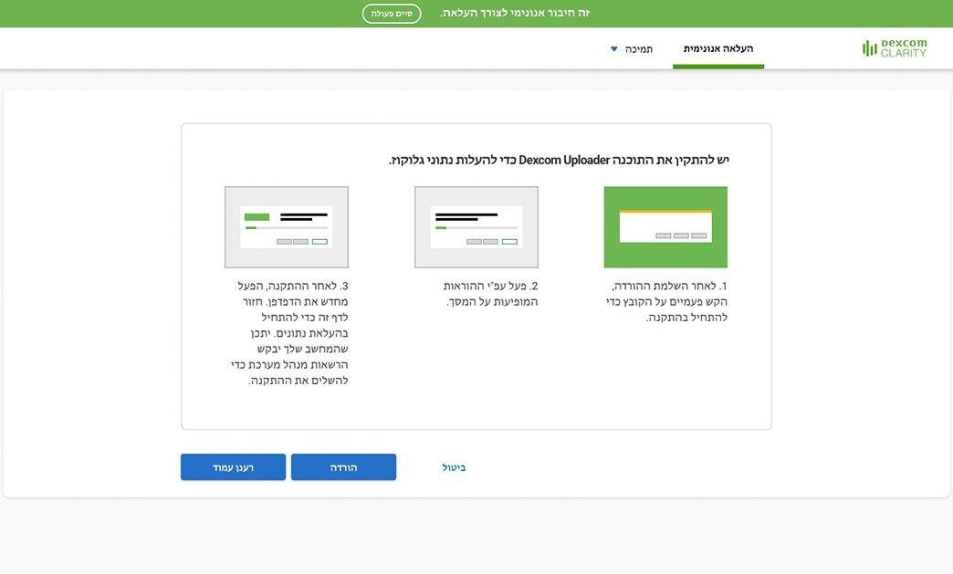This screenshot has width=953, height=574.
Task: Click step 3 text about restarting the browser
Action: [288, 333]
